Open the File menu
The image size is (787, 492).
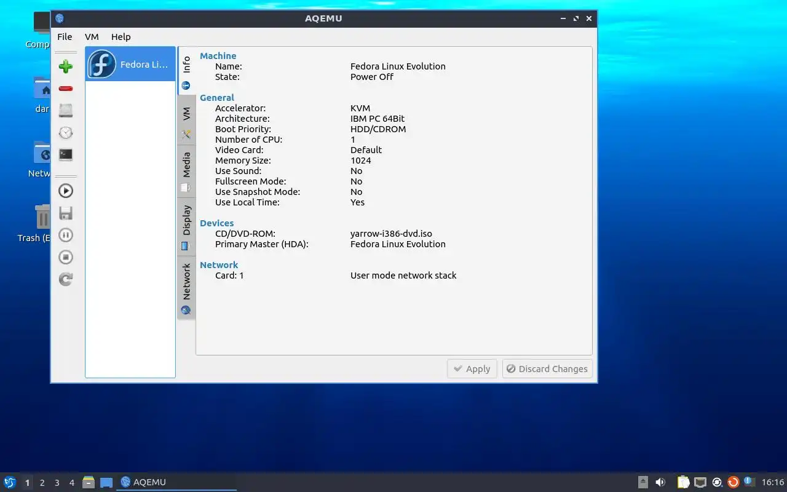click(x=65, y=37)
